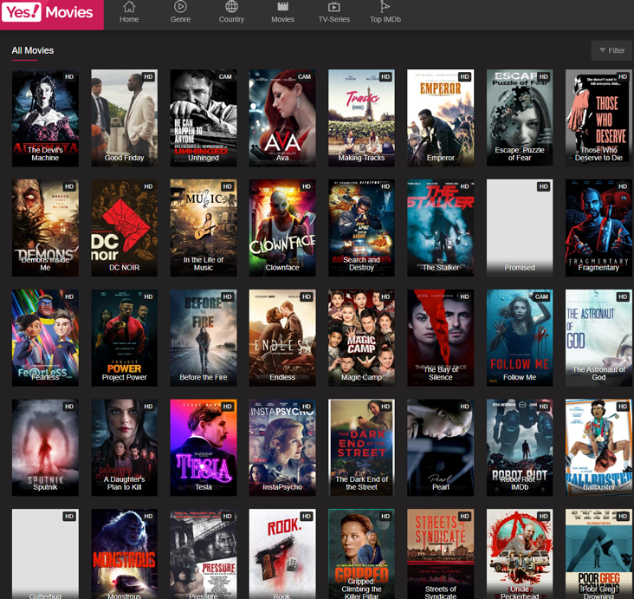Open the Country menu label
The height and width of the screenshot is (599, 634).
click(x=231, y=19)
